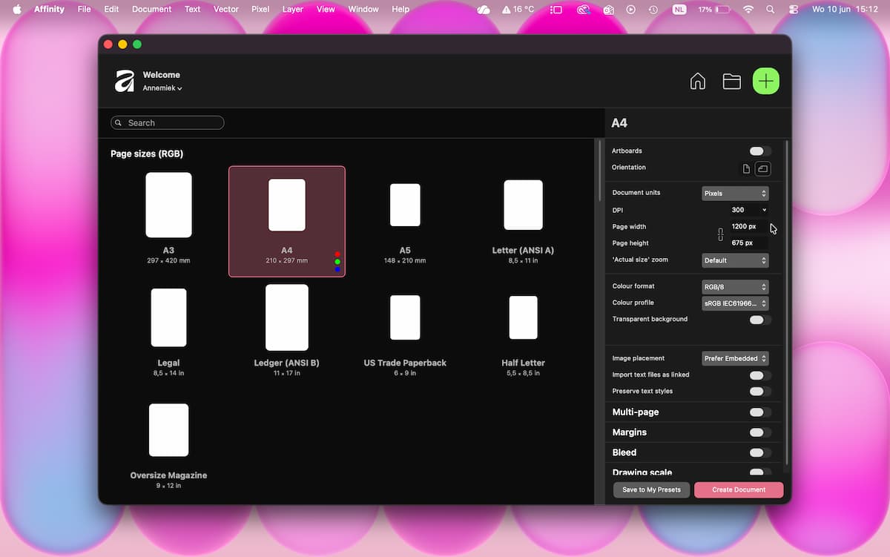Click the date and time in menu bar

(845, 10)
